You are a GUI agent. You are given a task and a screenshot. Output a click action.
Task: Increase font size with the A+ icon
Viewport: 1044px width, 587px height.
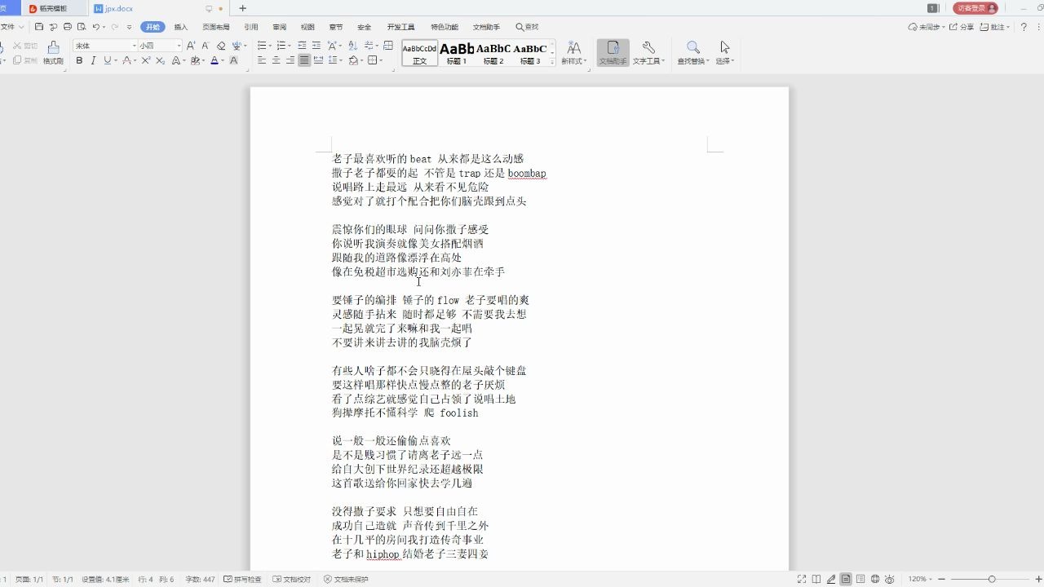(191, 46)
